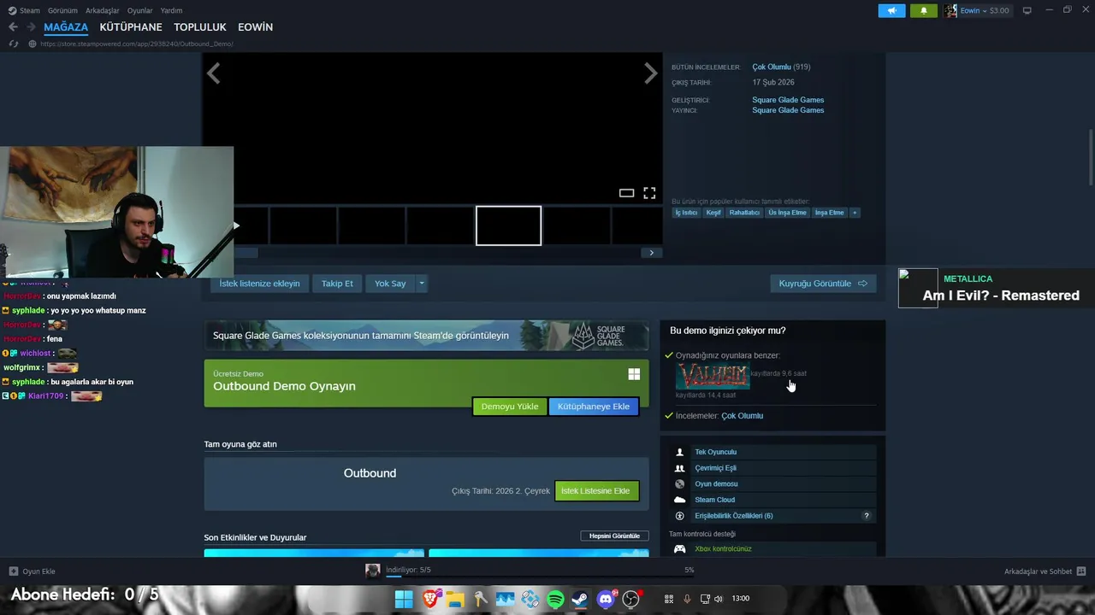Open publisher Square Glade Games link

click(x=788, y=110)
